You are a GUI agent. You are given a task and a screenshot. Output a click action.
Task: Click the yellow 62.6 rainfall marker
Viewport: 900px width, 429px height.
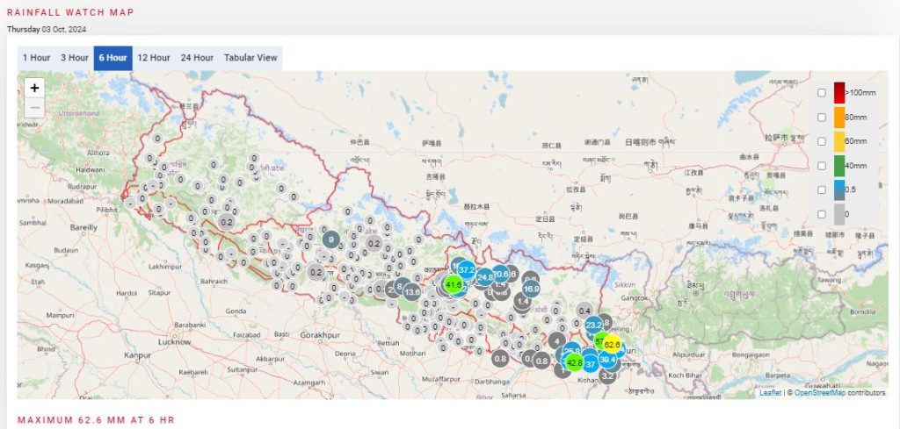(x=613, y=345)
